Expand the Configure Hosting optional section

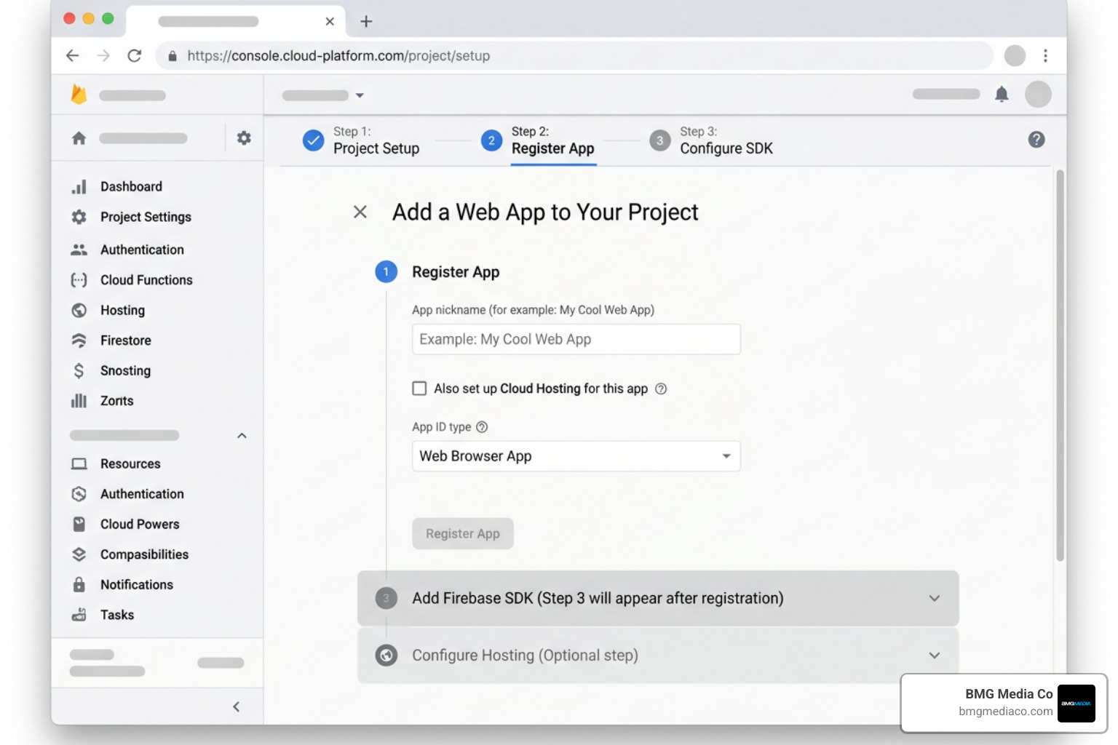(x=658, y=656)
